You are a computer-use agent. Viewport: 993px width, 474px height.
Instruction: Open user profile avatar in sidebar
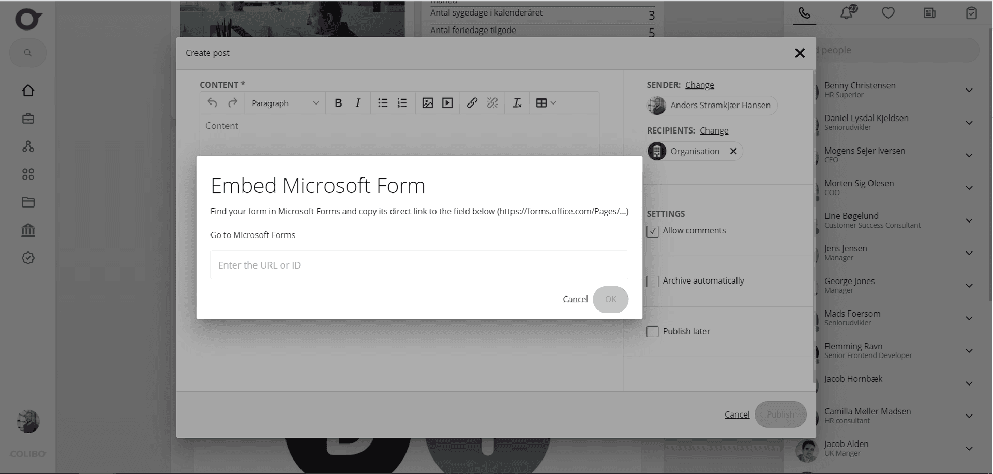point(28,421)
